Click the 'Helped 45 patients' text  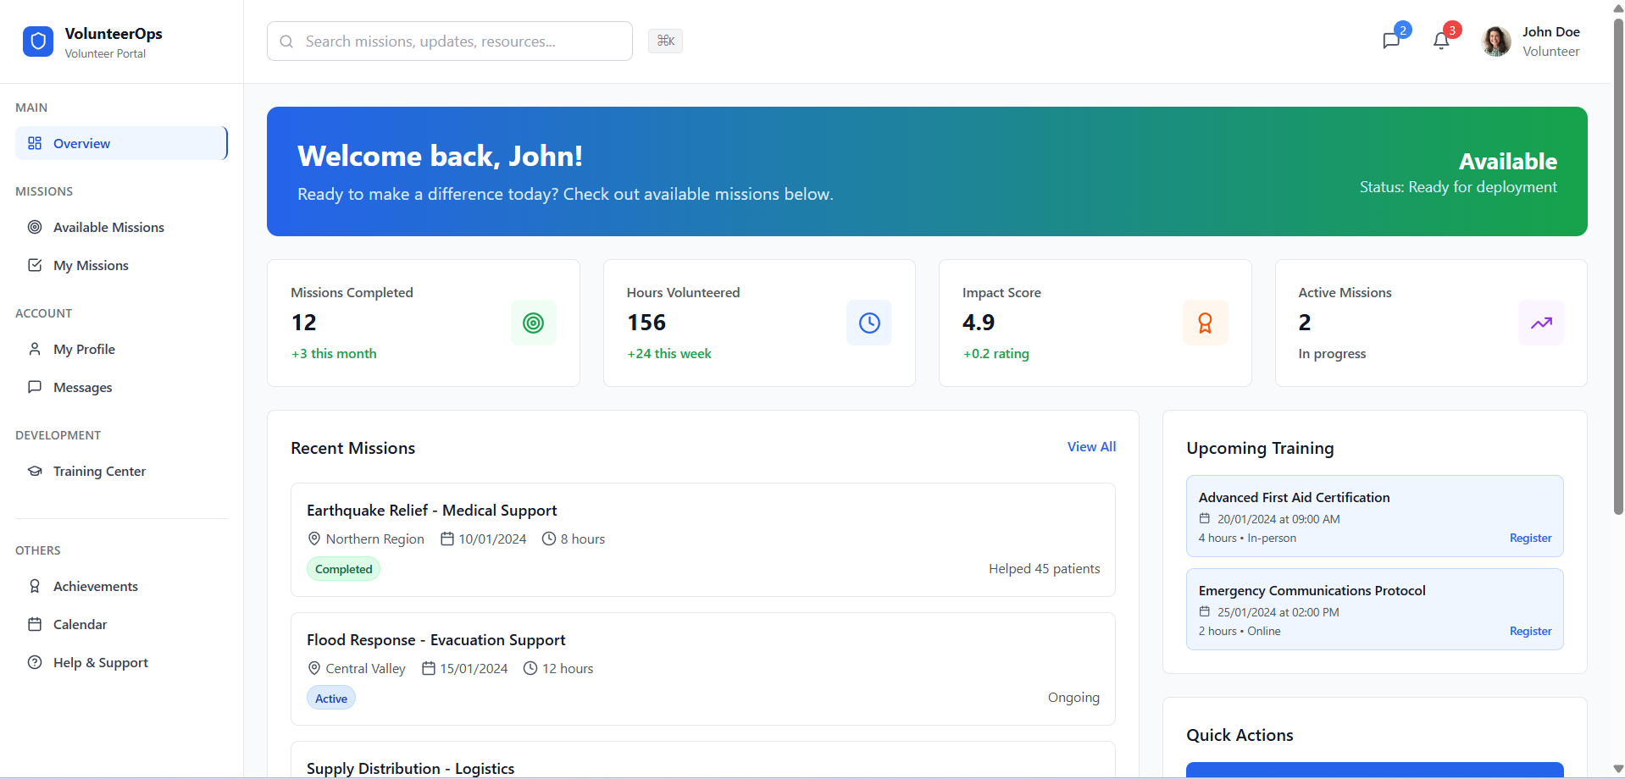pos(1044,568)
